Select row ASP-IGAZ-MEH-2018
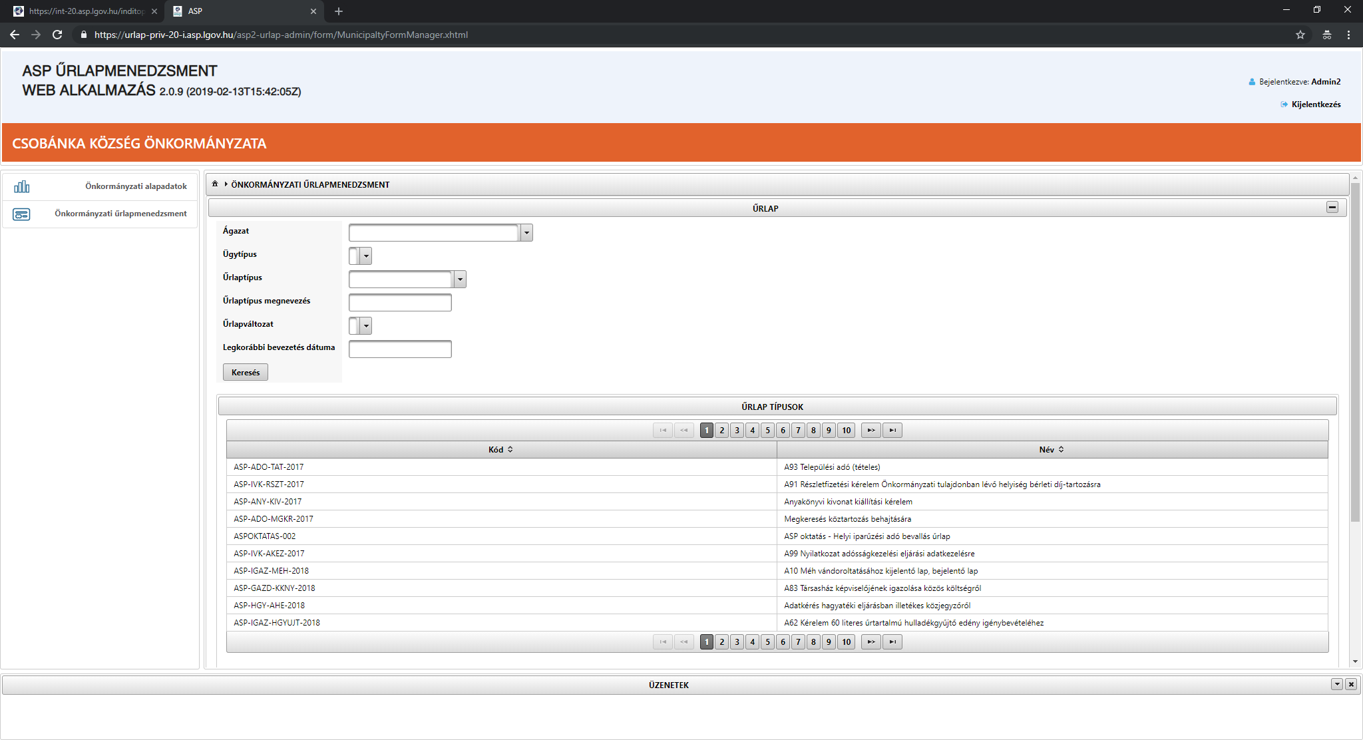This screenshot has height=740, width=1363. (x=777, y=571)
